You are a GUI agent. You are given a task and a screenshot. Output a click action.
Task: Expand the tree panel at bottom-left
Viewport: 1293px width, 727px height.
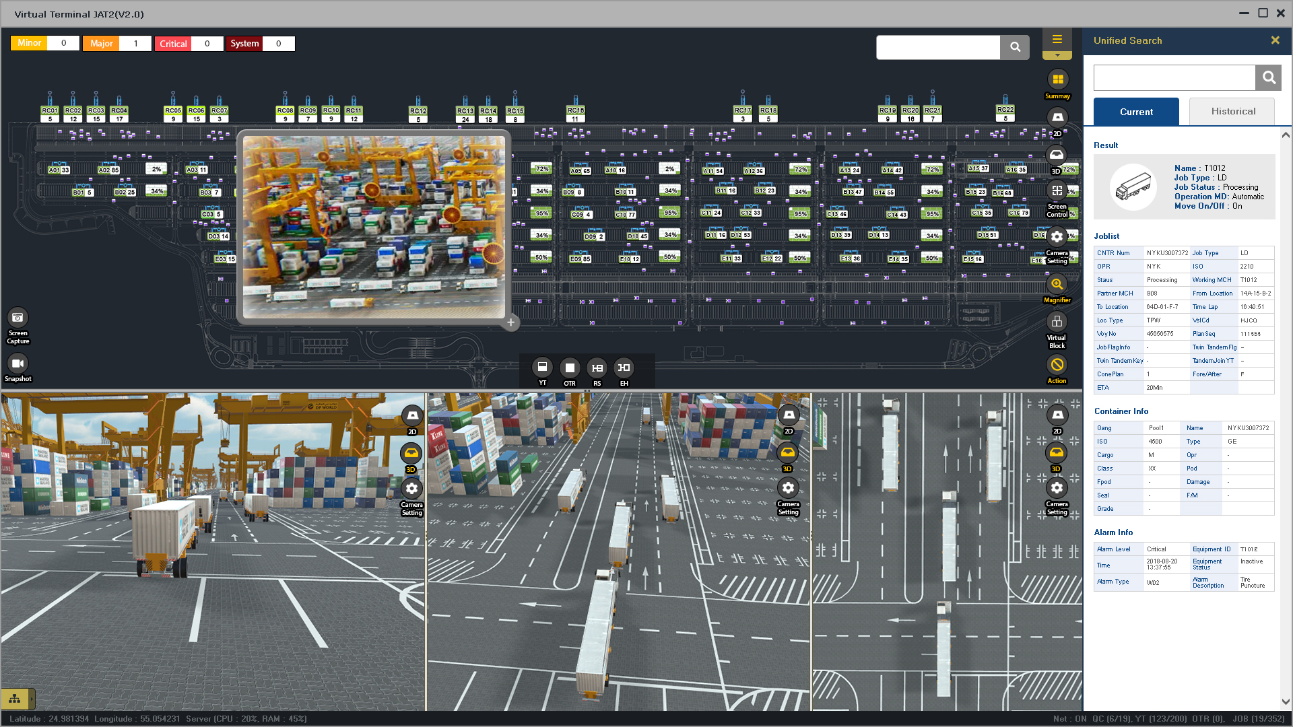click(x=15, y=699)
